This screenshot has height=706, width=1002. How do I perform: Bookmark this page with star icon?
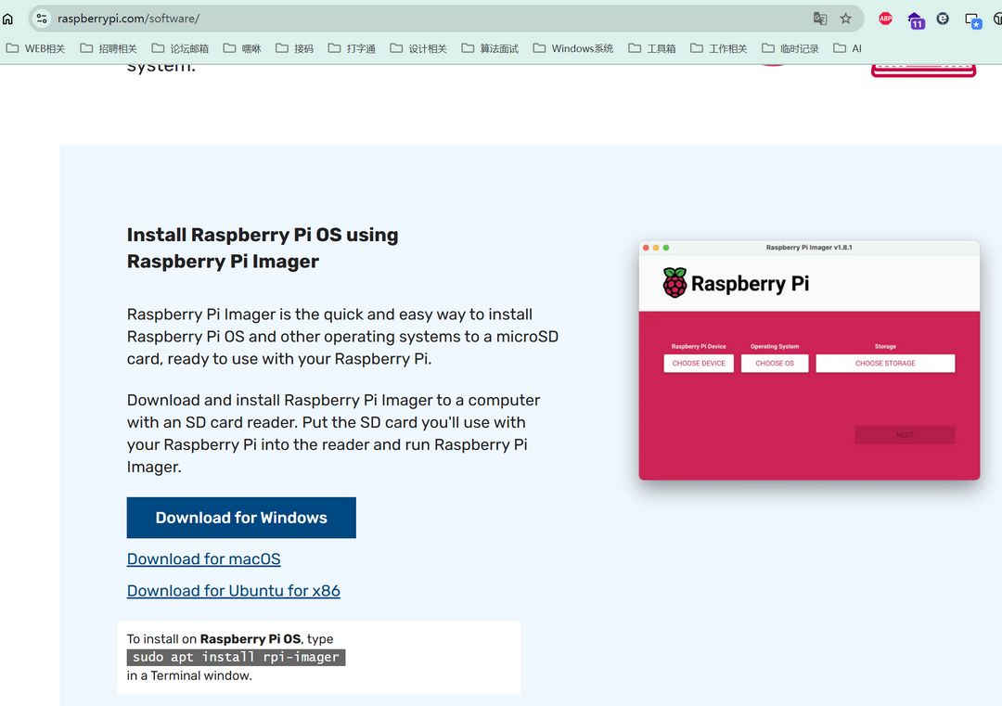click(x=845, y=19)
